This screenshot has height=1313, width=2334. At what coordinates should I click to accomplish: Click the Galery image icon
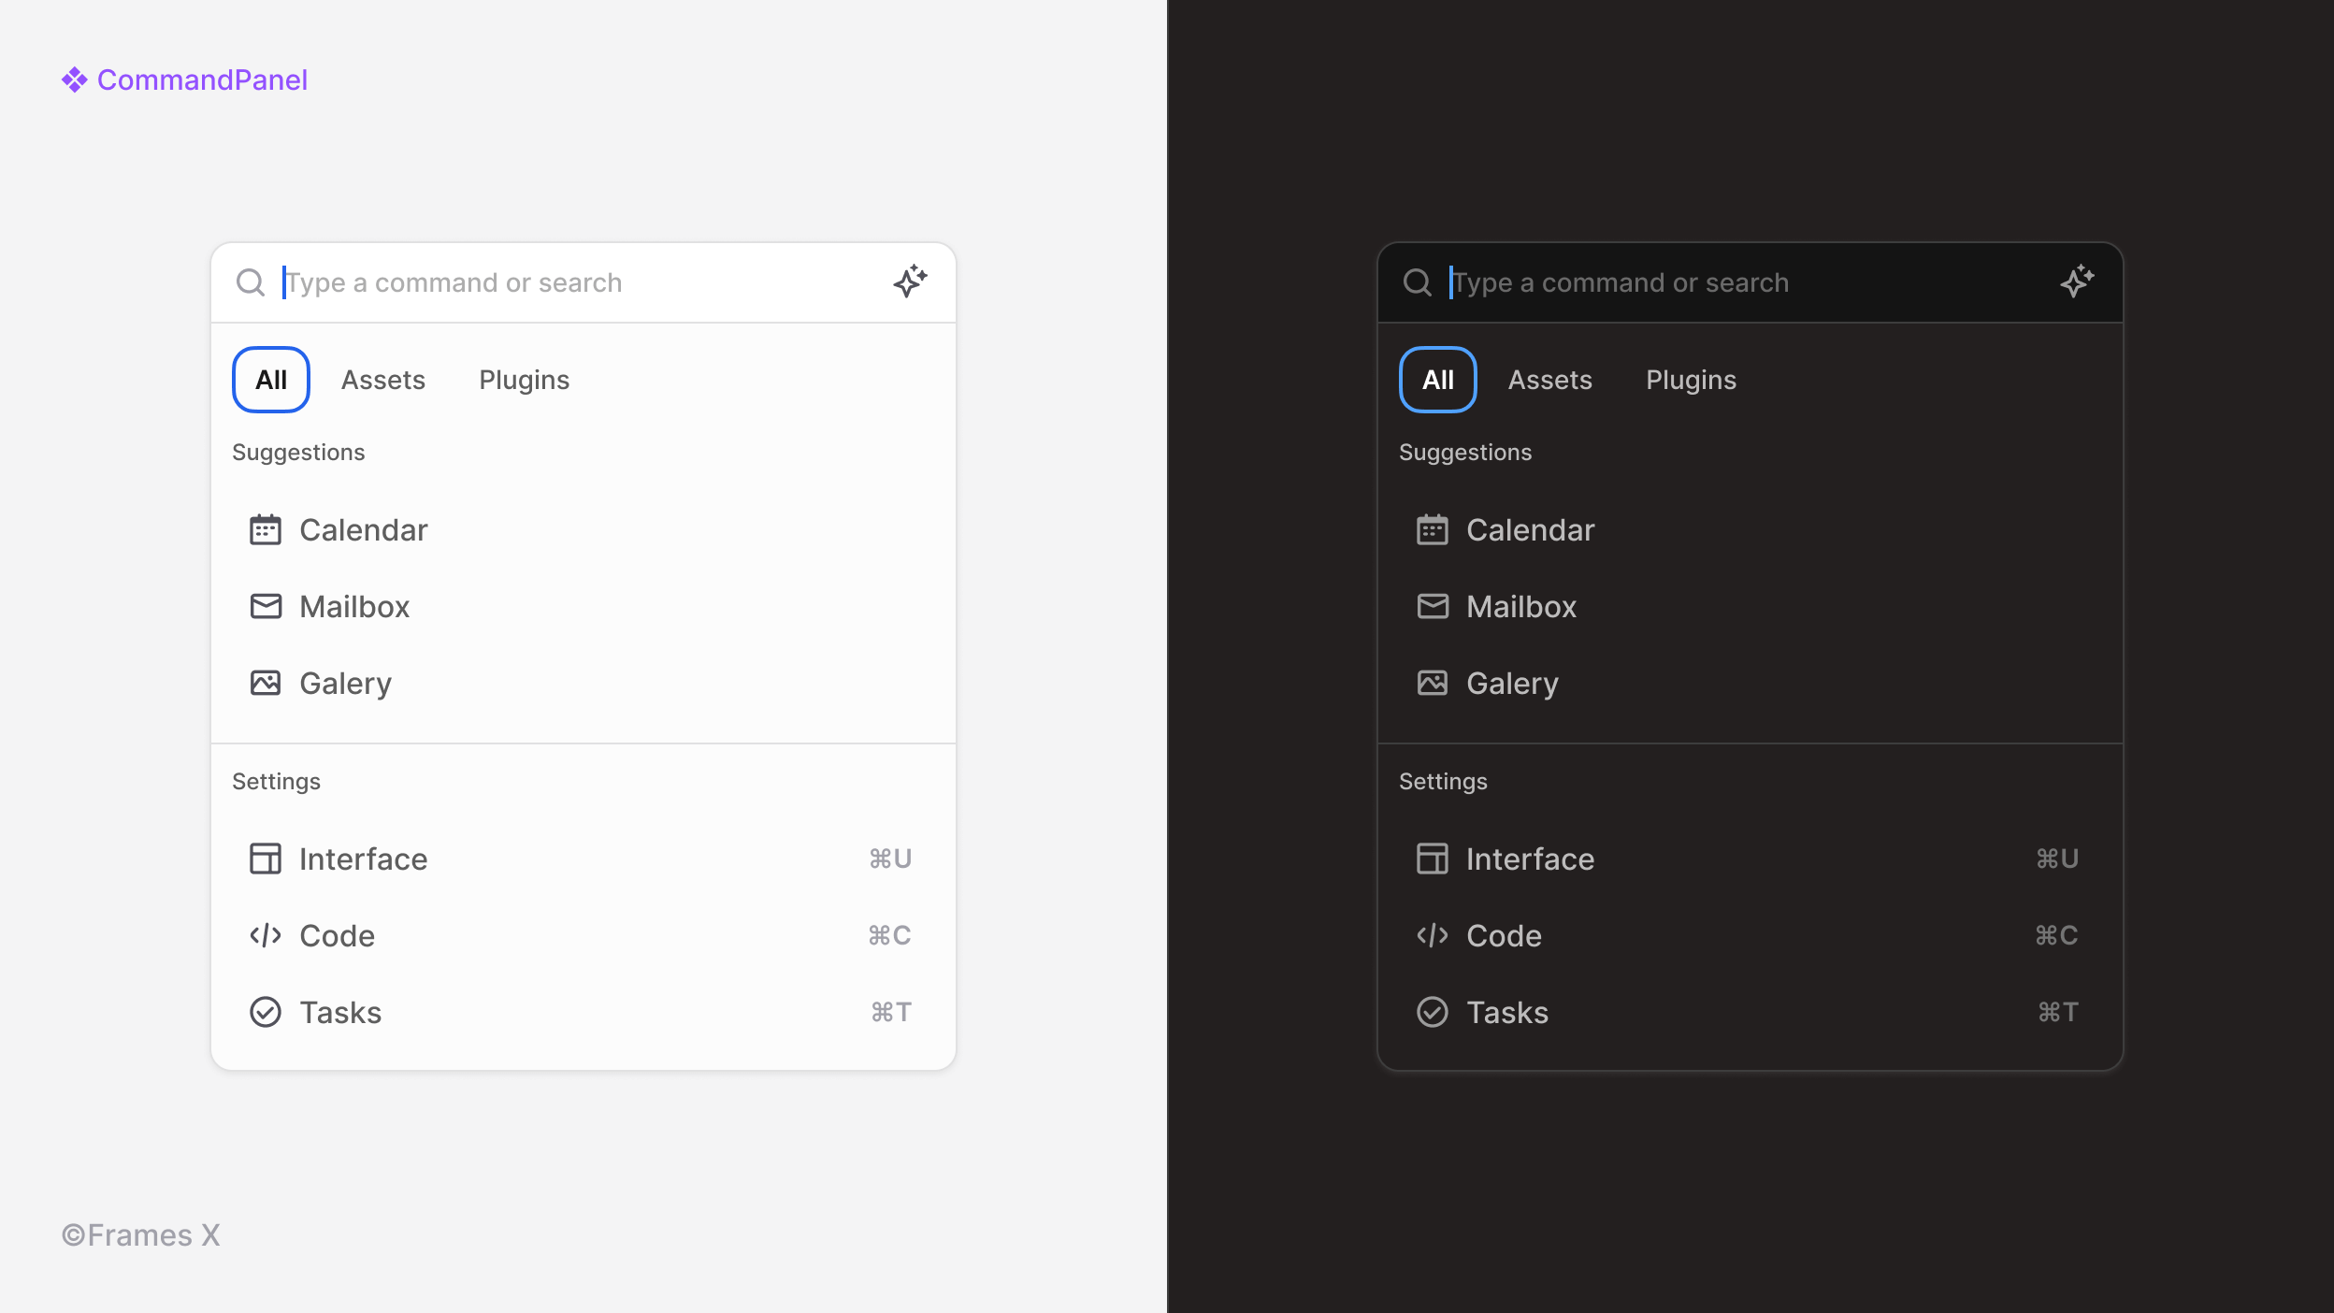265,682
